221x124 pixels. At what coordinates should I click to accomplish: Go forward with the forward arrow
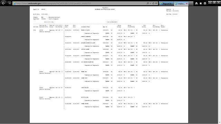point(9,3)
